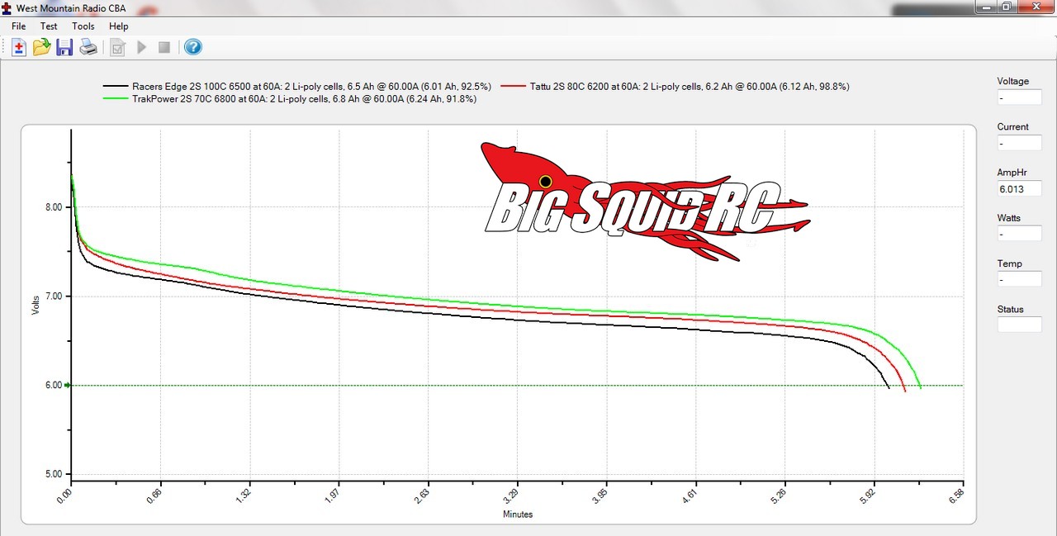Click the "Watts" label in the side panel
Image resolution: width=1057 pixels, height=536 pixels.
coord(1009,218)
